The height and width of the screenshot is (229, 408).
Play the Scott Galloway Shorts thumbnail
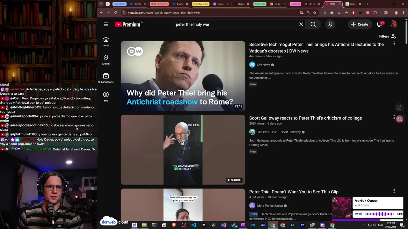click(x=183, y=150)
